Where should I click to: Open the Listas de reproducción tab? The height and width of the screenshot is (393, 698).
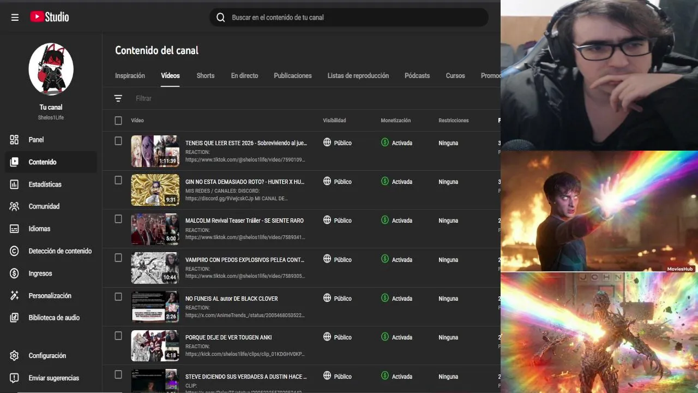click(x=358, y=76)
